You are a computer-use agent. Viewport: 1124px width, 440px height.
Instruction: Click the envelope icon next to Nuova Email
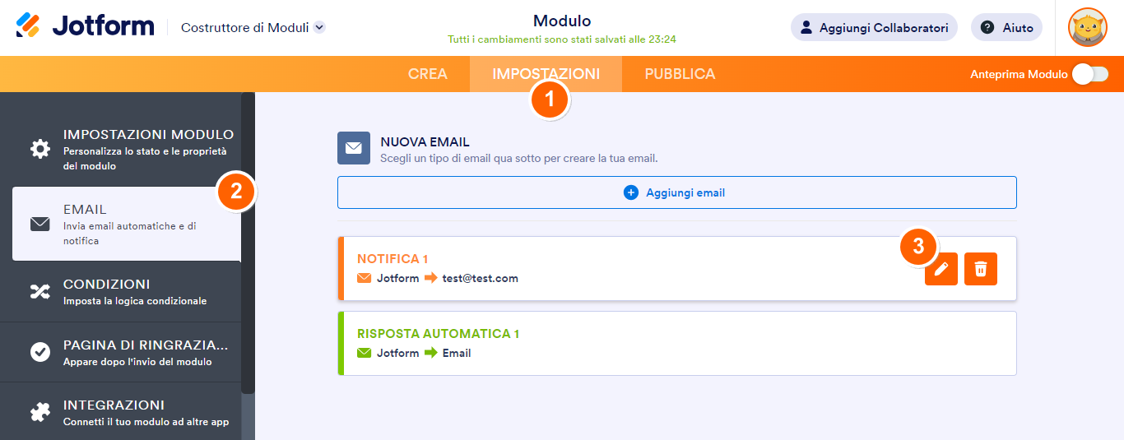(x=353, y=148)
